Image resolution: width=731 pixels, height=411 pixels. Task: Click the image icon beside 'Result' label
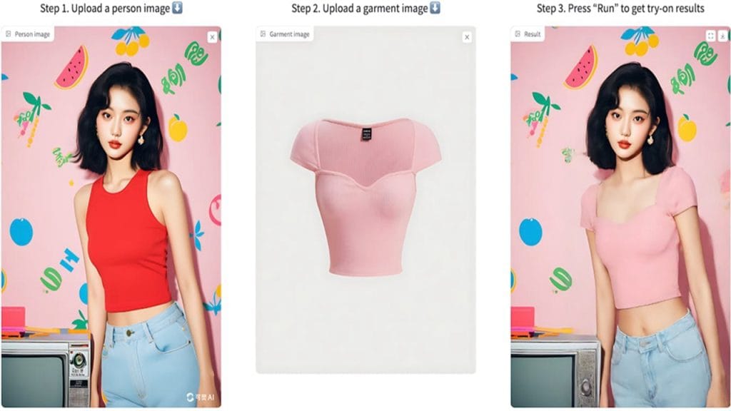pyautogui.click(x=518, y=34)
